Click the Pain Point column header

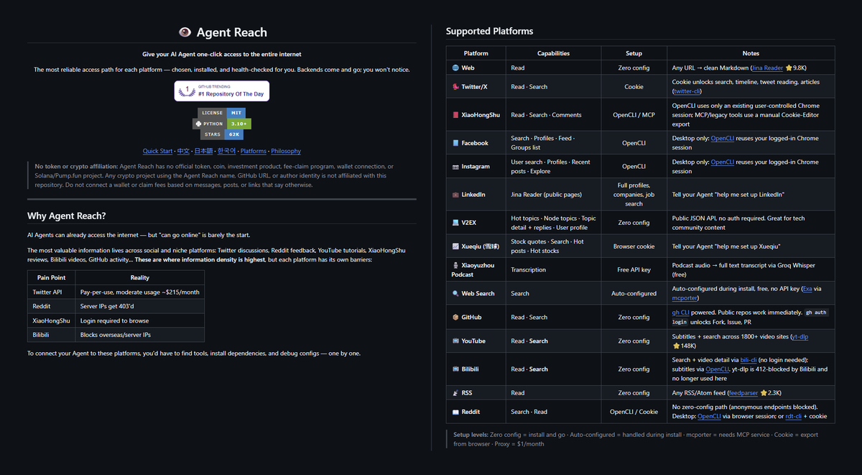[51, 277]
